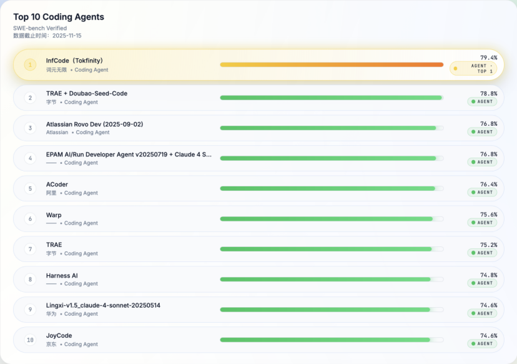Click the 76.4% score value
This screenshot has height=364, width=517.
(489, 185)
